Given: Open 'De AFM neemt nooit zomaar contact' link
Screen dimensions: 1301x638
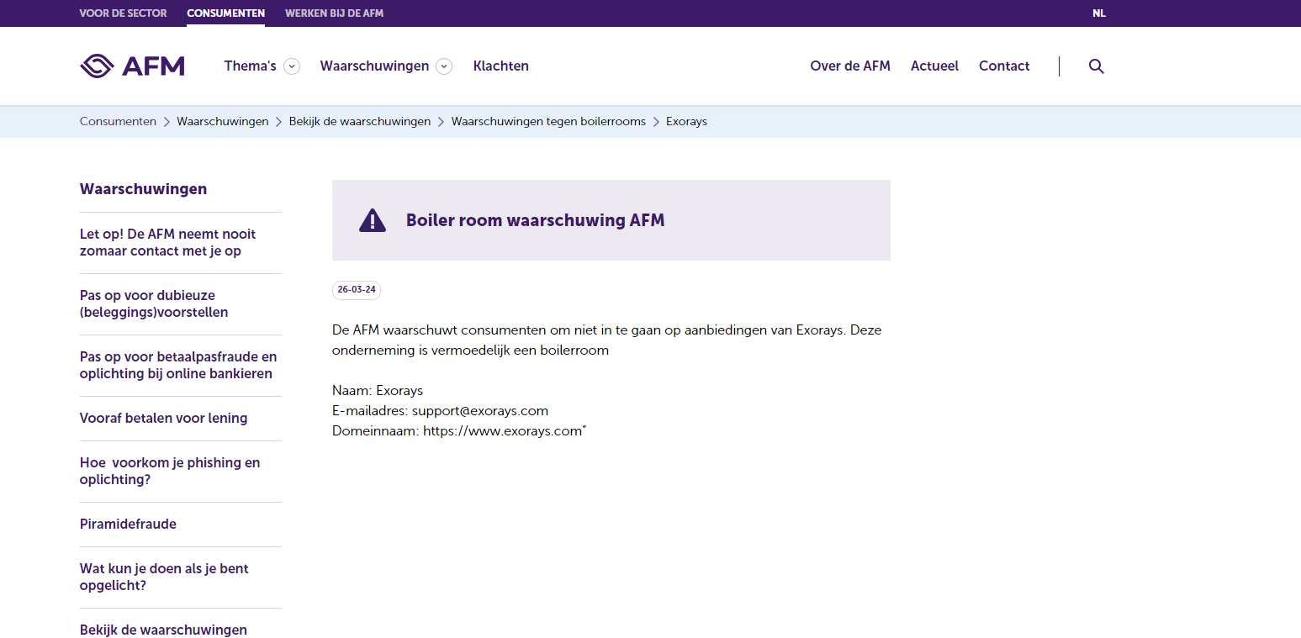Looking at the screenshot, I should 167,242.
